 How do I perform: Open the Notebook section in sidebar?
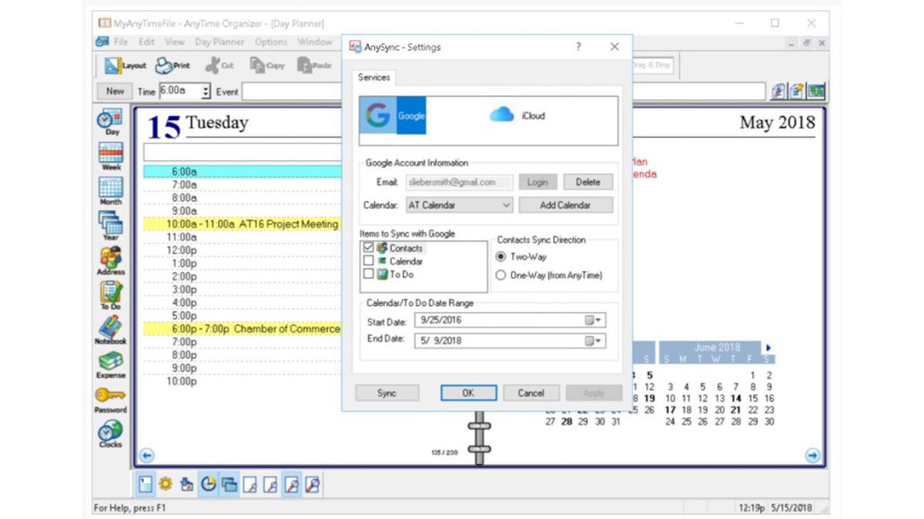tap(112, 331)
